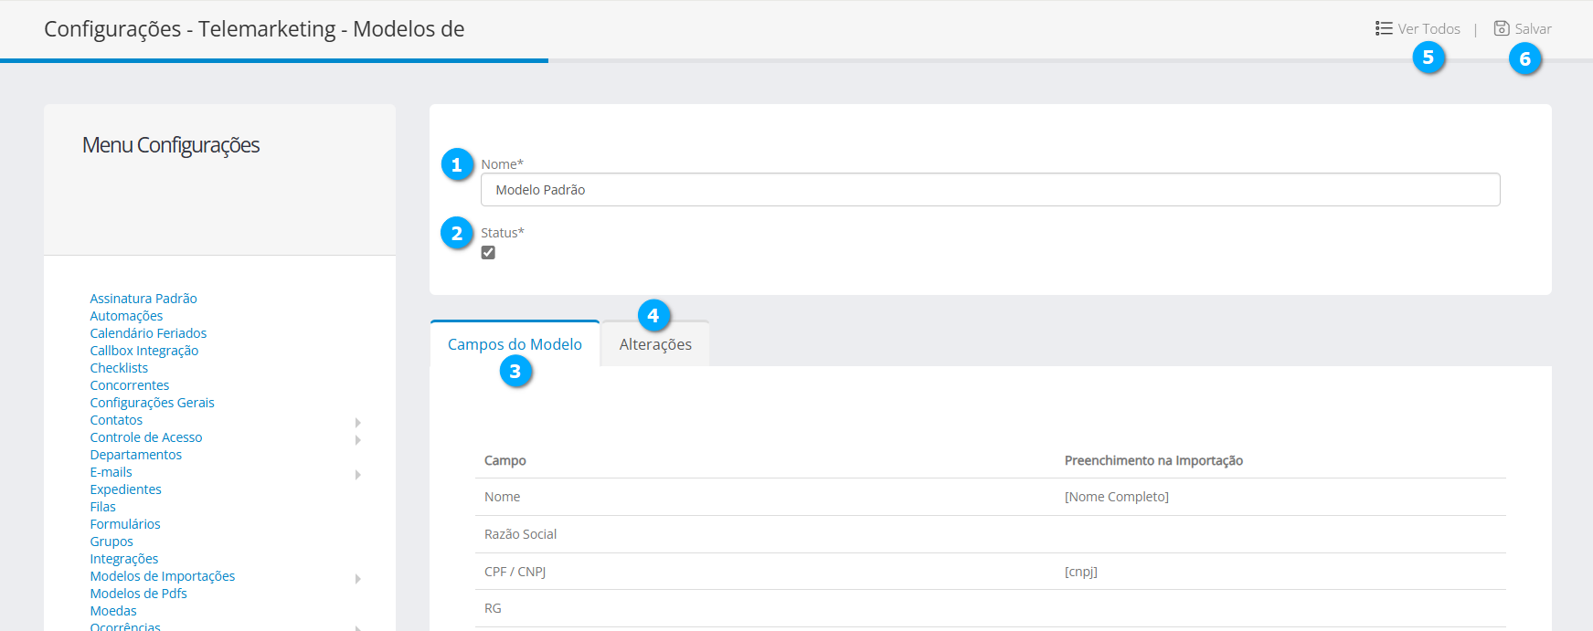Switch to the Alterações tab
1593x631 pixels.
pyautogui.click(x=655, y=345)
